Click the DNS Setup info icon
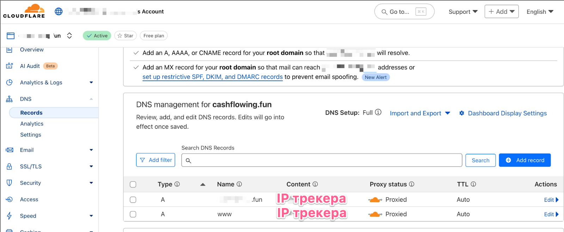 pyautogui.click(x=378, y=112)
